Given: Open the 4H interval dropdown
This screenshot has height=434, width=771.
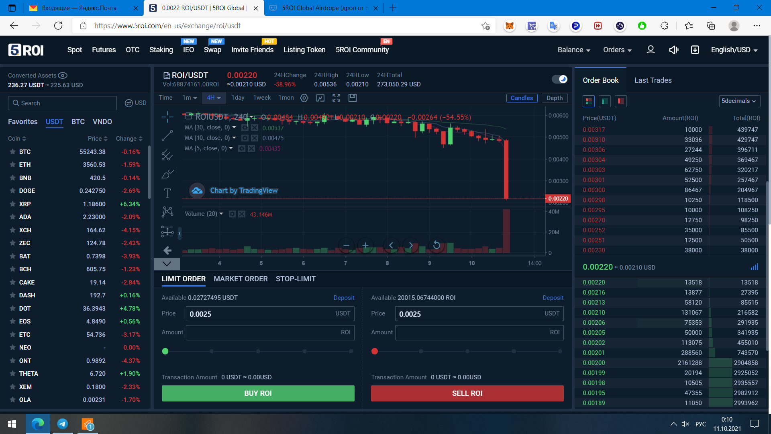Looking at the screenshot, I should (x=214, y=98).
